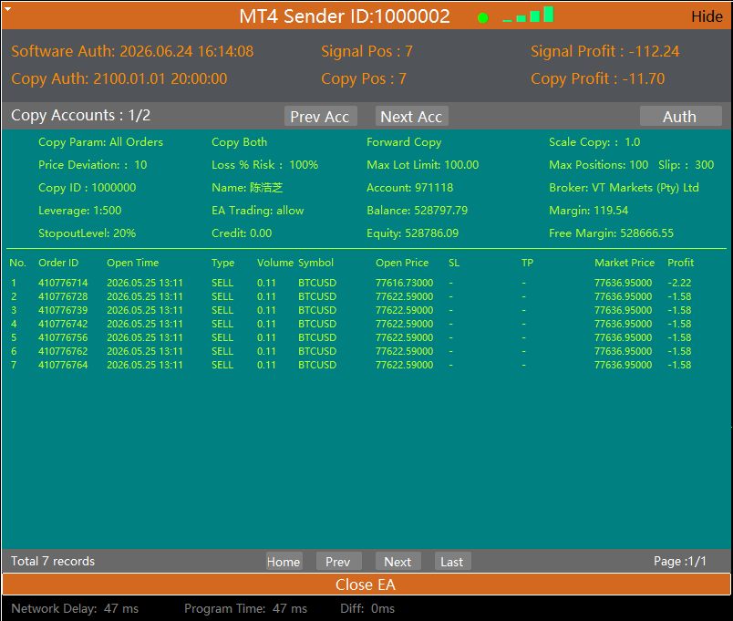733x621 pixels.
Task: Click the small arrow in title corner
Action: click(8, 9)
